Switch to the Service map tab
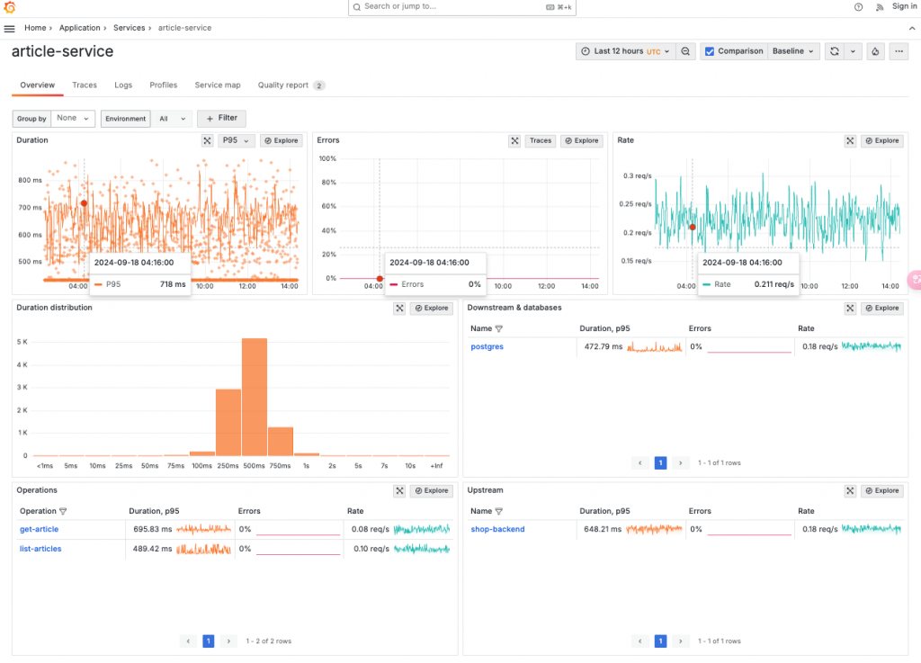Screen dimensions: 921x663 (218, 85)
